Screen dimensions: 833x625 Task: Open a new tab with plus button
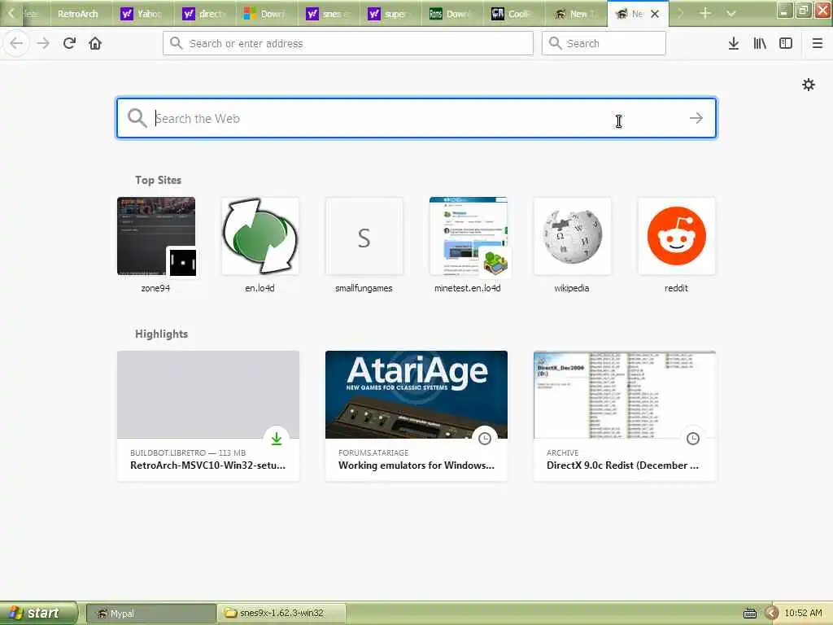705,13
